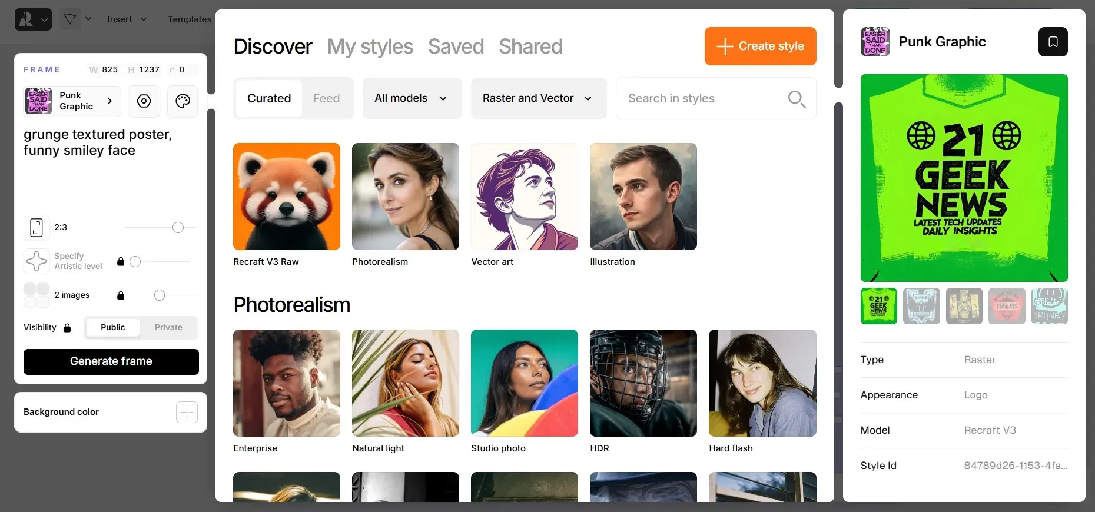Screen dimensions: 1095x512
Task: Open the All models dropdown
Action: (410, 98)
